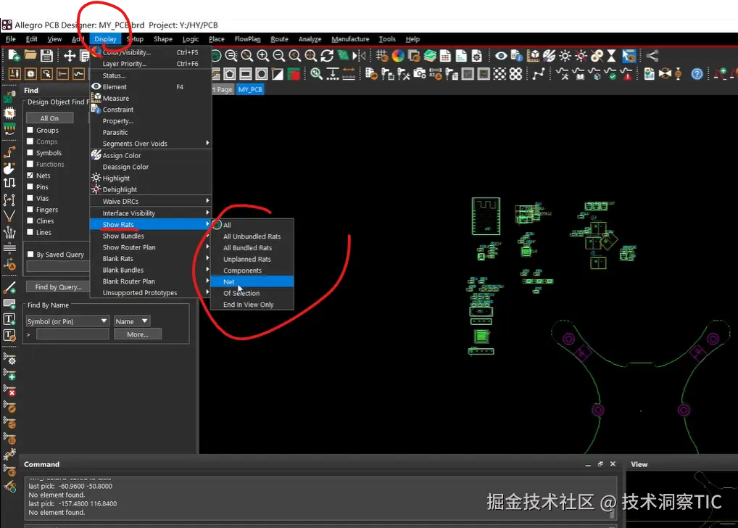Open the color wheel dialog icon

coord(398,56)
